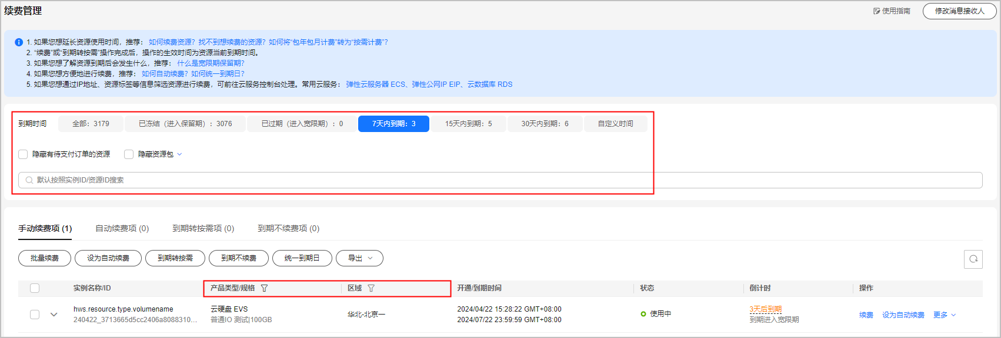Enable 隐藏有待支付订单的资源 checkbox

point(23,154)
